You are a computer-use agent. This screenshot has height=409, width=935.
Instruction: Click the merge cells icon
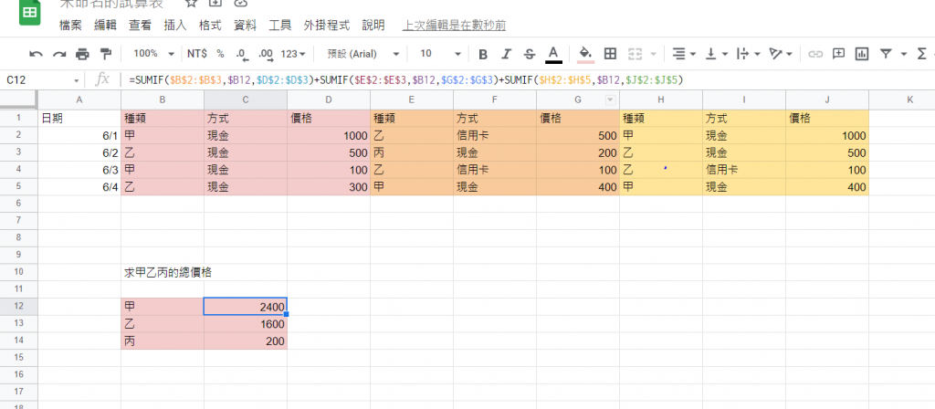636,54
